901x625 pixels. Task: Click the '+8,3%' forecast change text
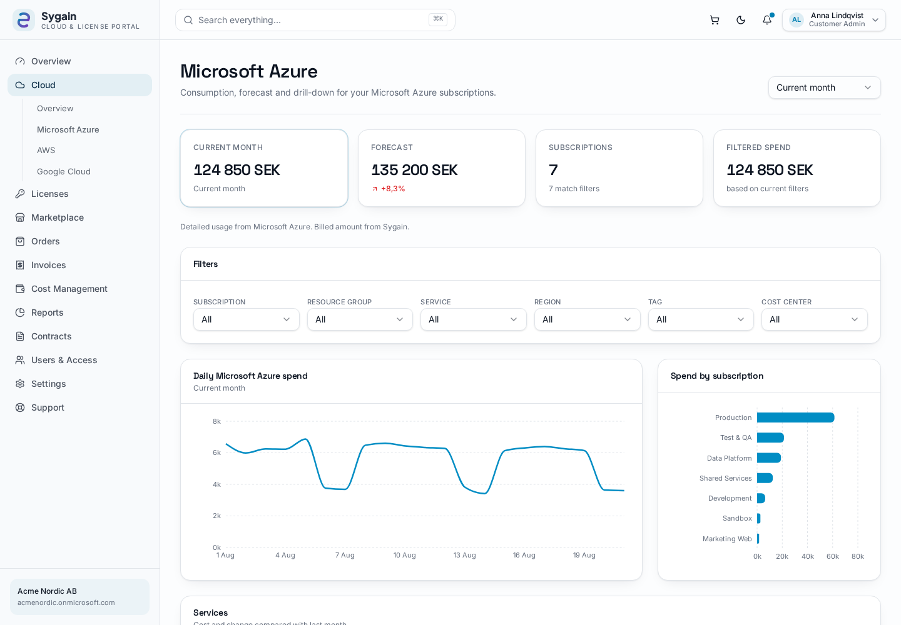point(393,189)
